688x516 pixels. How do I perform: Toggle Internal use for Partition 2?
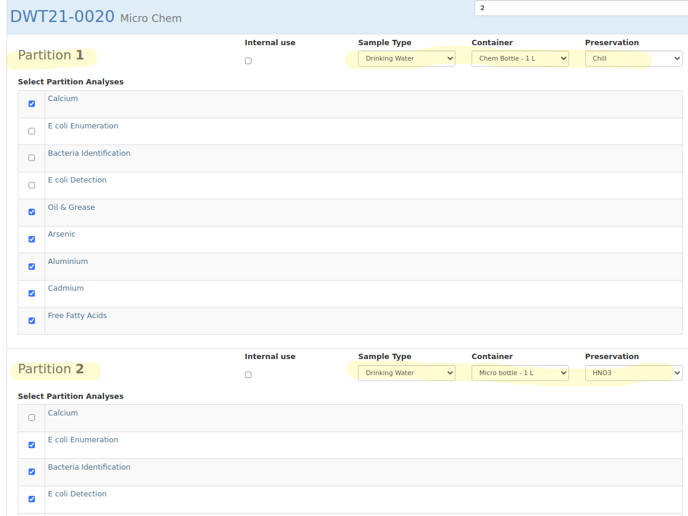[248, 375]
